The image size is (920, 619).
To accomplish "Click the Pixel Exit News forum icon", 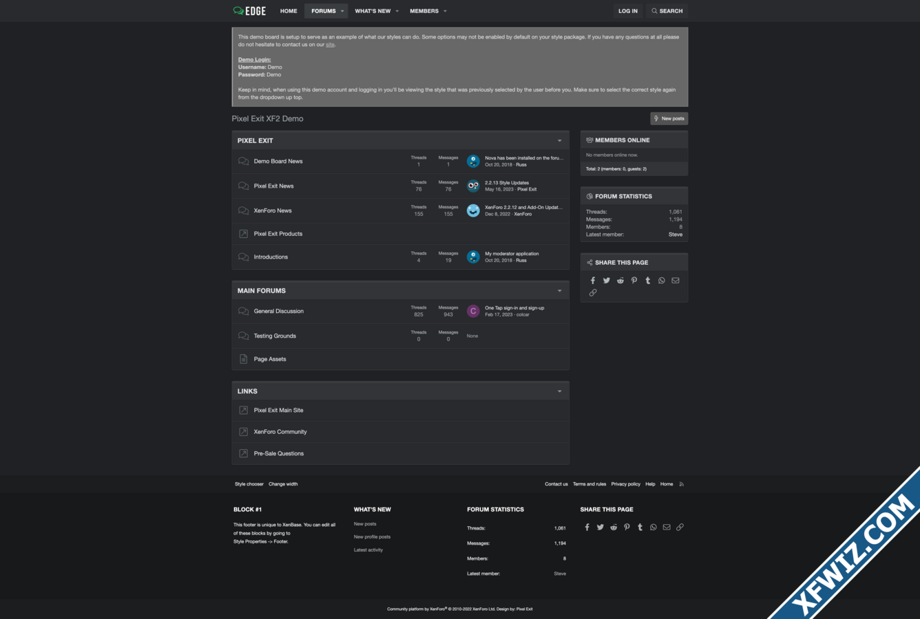I will tap(243, 186).
